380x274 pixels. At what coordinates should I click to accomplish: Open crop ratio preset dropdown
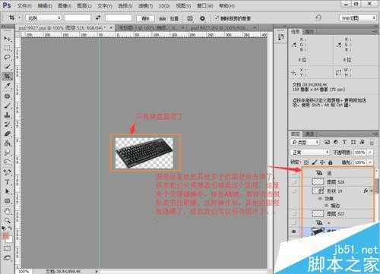point(43,18)
